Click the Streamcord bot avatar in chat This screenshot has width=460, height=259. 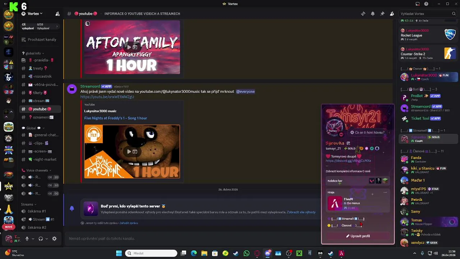point(72,89)
